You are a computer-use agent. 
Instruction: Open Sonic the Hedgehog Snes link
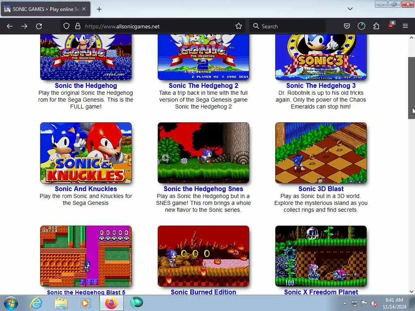click(203, 189)
